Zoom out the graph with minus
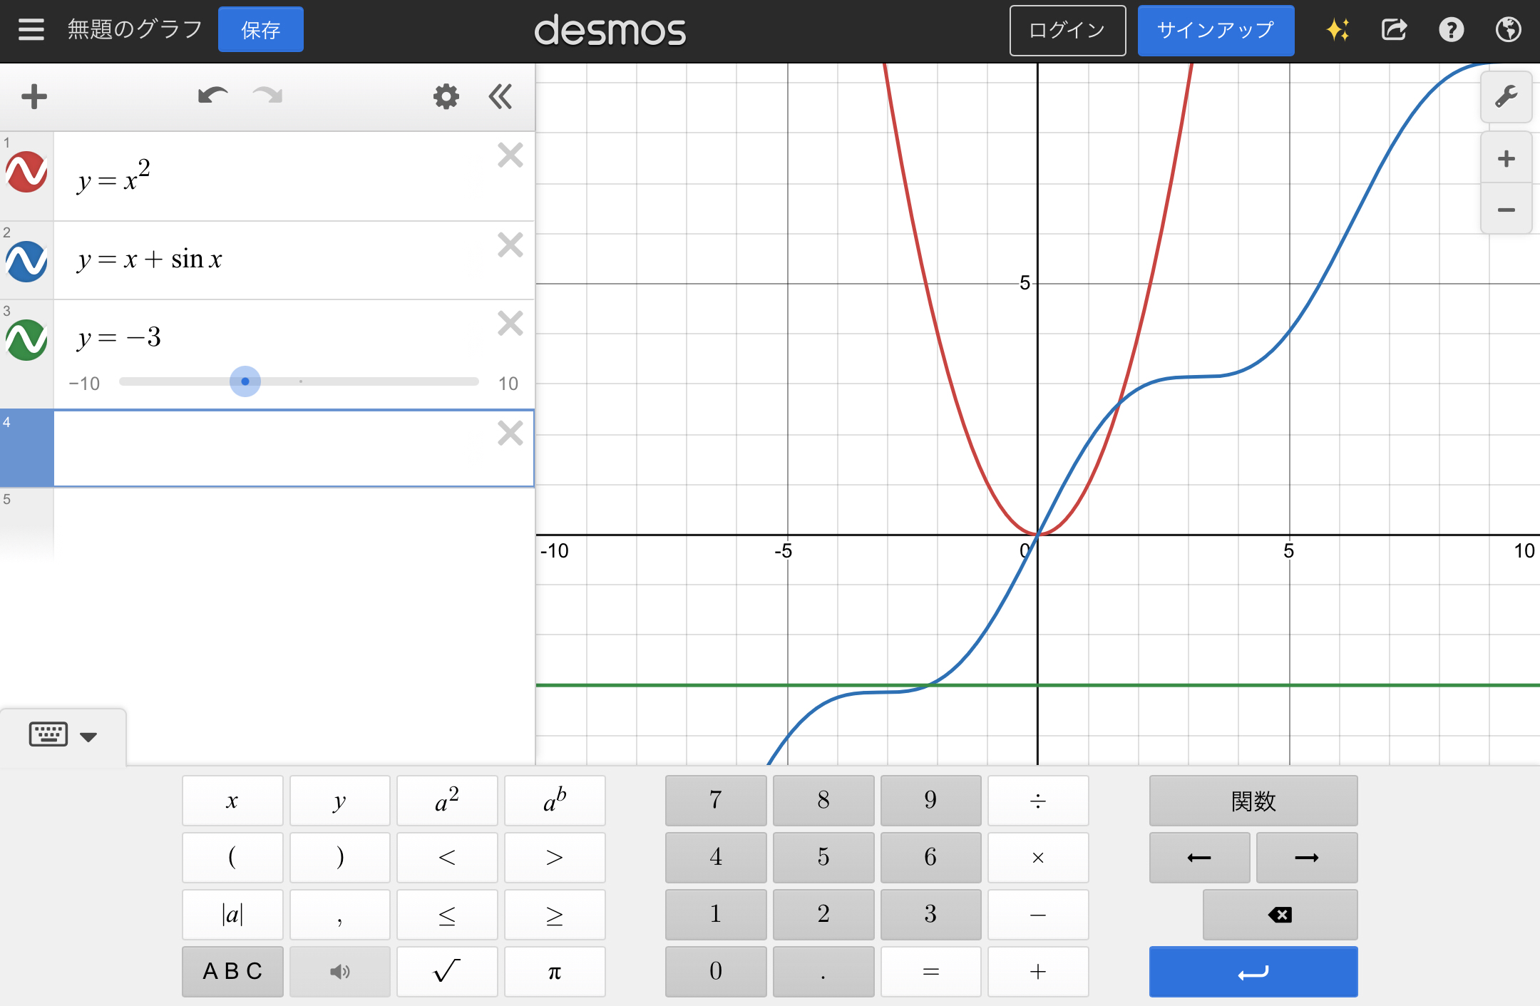Screen dimensions: 1540x1006 [1506, 210]
